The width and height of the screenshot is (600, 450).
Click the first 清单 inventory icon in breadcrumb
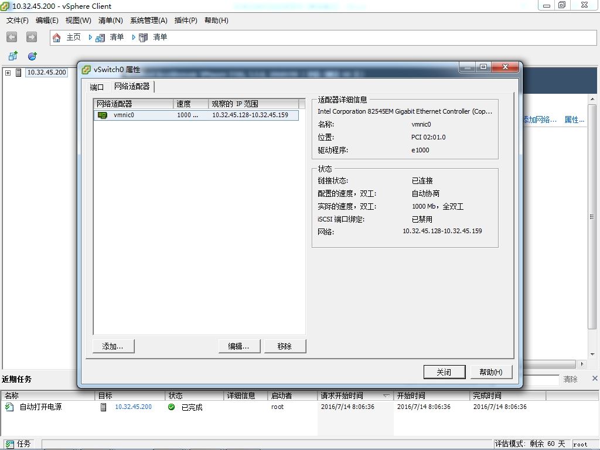[x=100, y=37]
